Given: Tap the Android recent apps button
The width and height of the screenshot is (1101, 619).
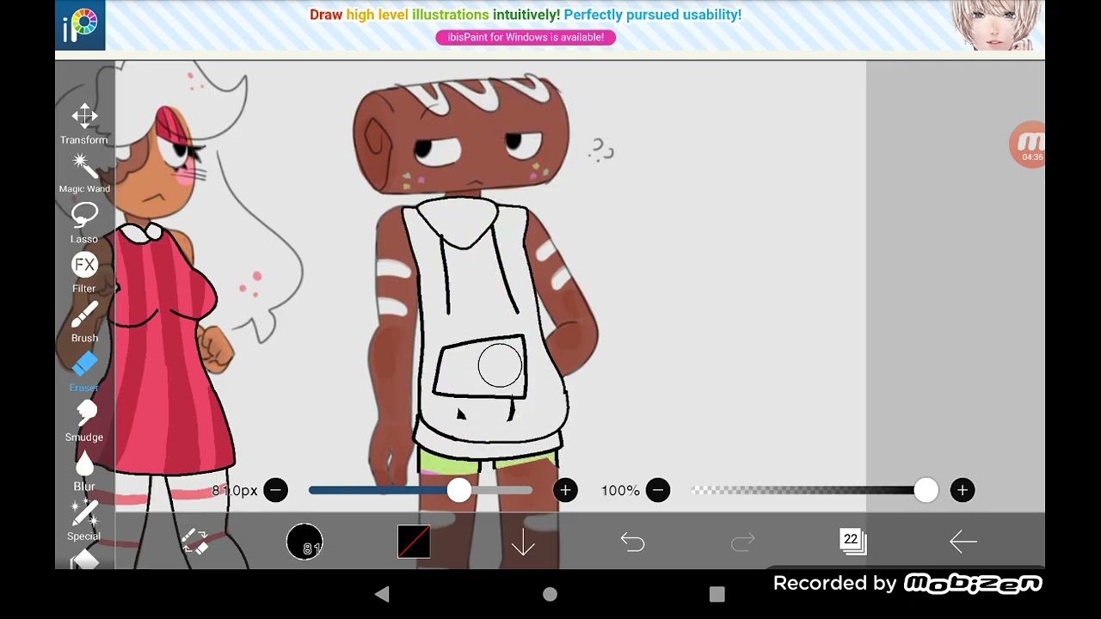Looking at the screenshot, I should (717, 594).
